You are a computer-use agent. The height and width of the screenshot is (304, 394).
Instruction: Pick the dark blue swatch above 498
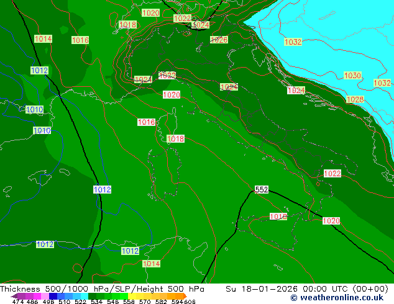tap(53, 296)
